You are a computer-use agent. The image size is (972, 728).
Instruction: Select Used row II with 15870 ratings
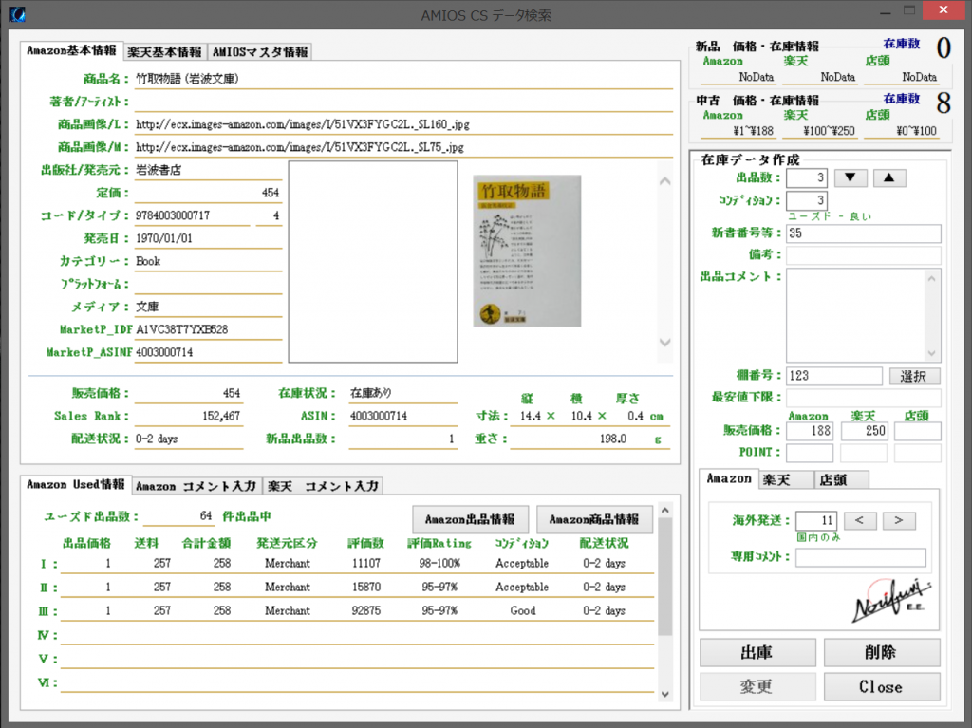coord(357,588)
